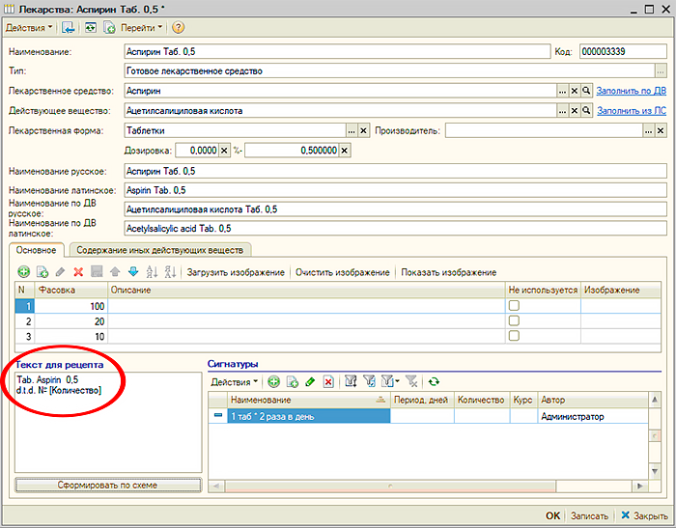This screenshot has width=676, height=528.
Task: Click the help question mark icon
Action: pyautogui.click(x=178, y=28)
